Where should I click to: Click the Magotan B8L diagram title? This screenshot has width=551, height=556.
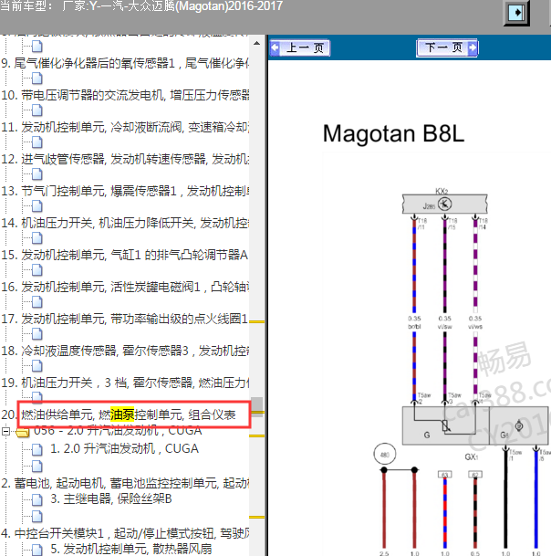click(x=393, y=133)
